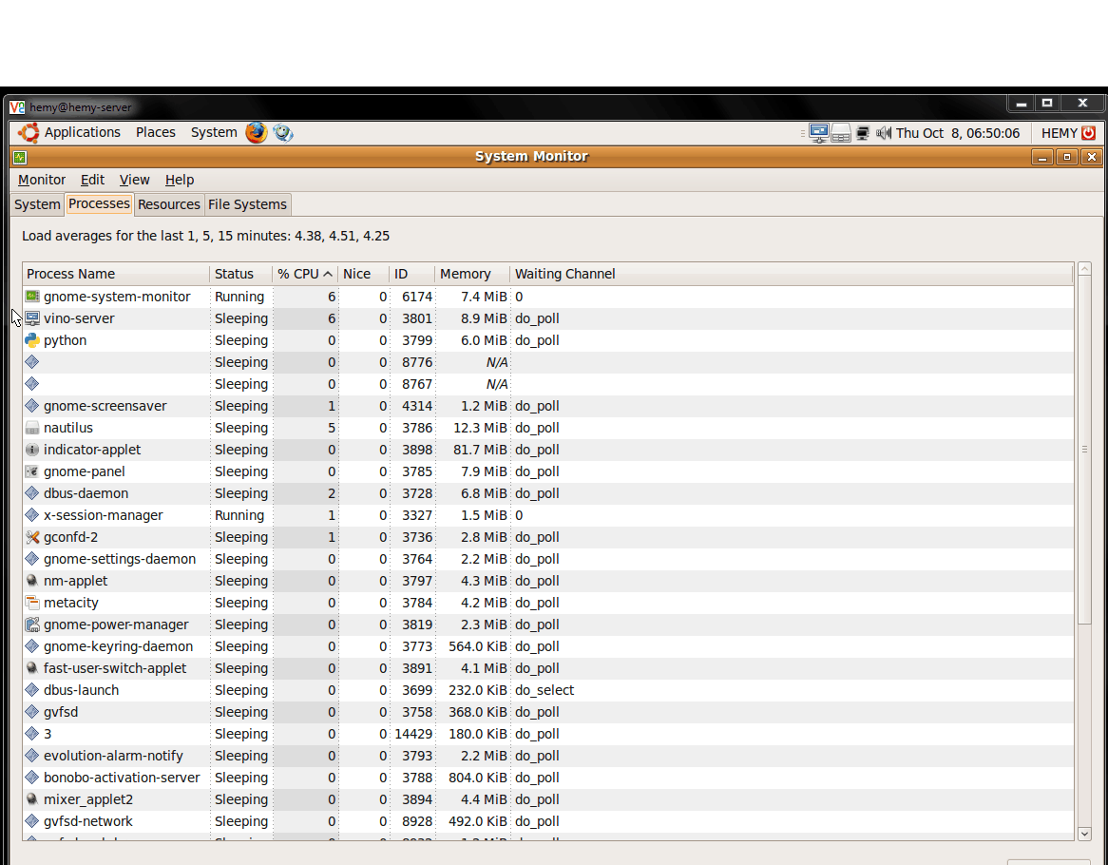Click the gnome-system-monitor process icon

pos(31,297)
